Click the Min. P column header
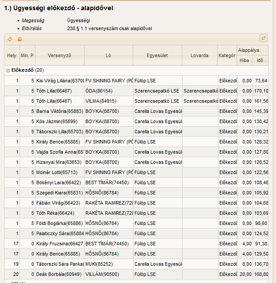276x283 pixels. (27, 55)
